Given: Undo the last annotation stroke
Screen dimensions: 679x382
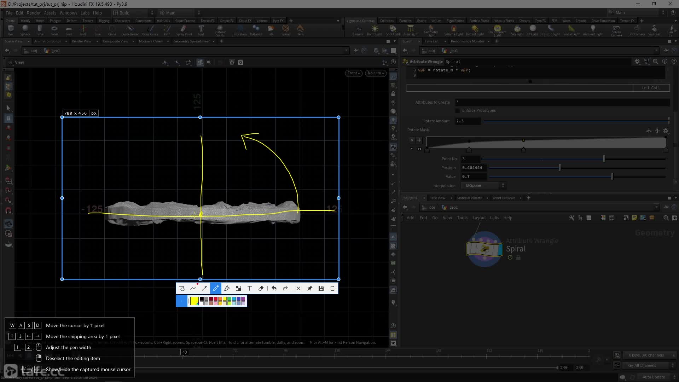Looking at the screenshot, I should pos(274,288).
